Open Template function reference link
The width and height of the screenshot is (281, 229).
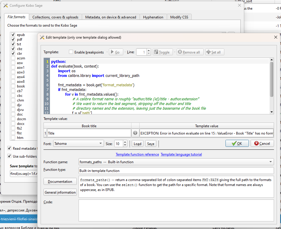point(137,154)
